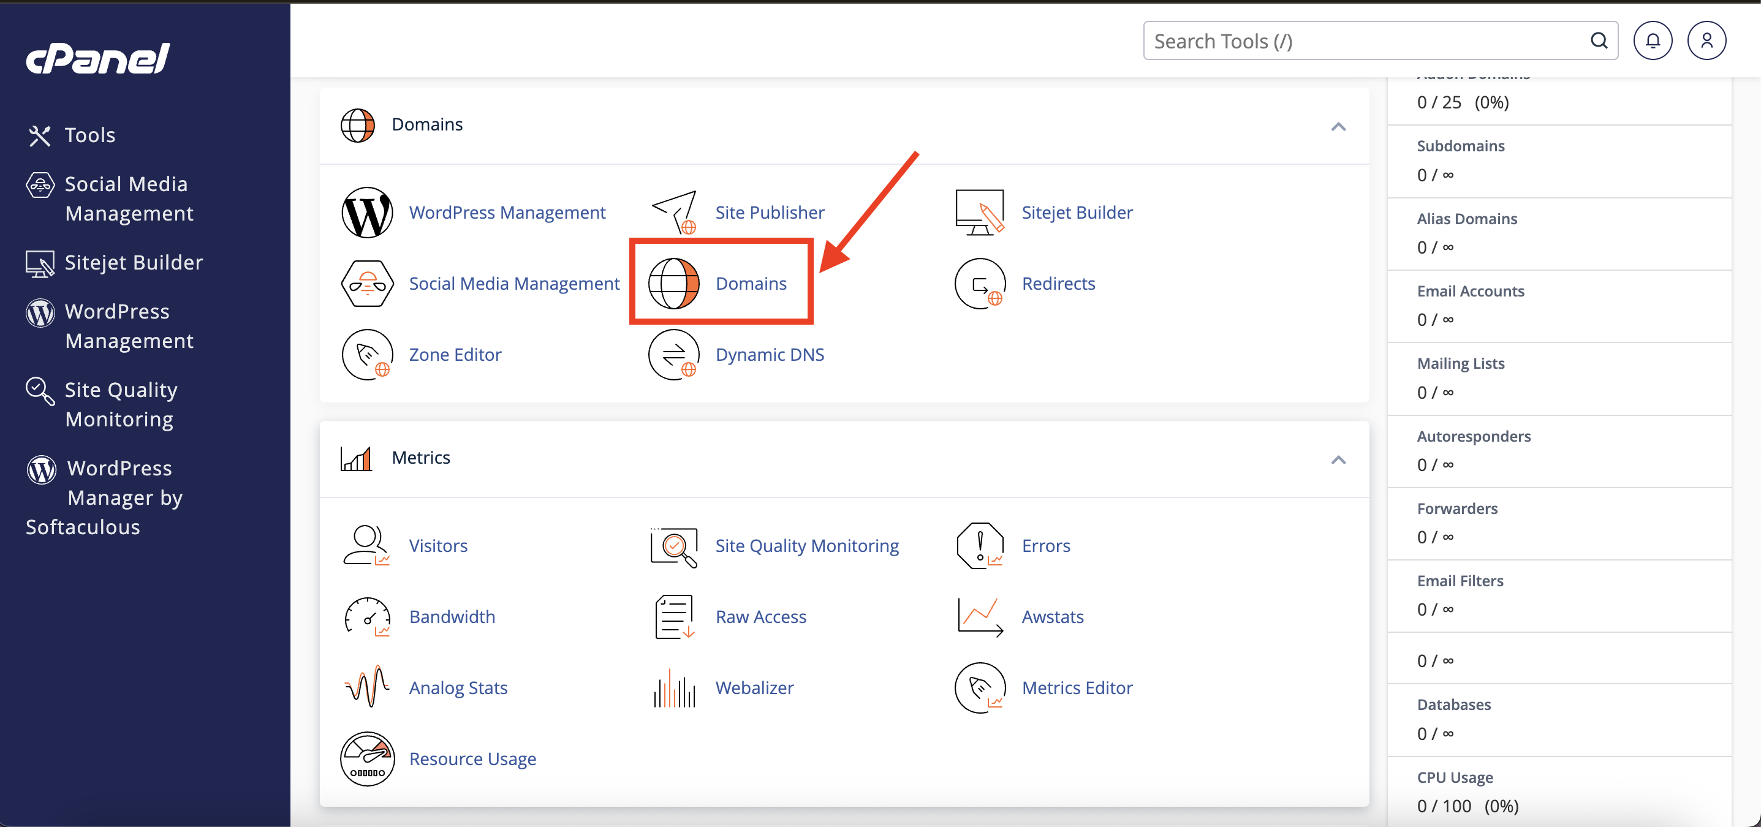Click the Forwarders statistic label
1761x827 pixels.
tap(1457, 508)
